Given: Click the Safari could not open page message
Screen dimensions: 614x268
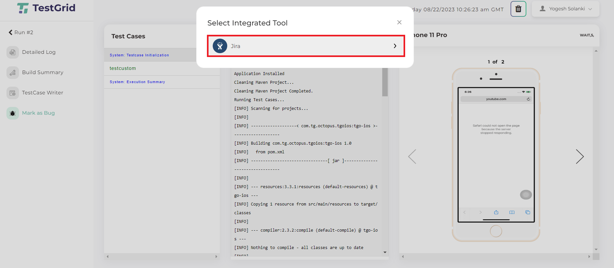Looking at the screenshot, I should [496, 129].
